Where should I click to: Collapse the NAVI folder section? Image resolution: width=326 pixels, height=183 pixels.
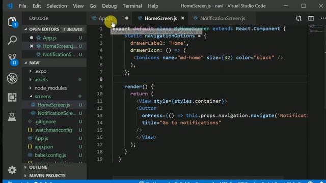point(26,63)
